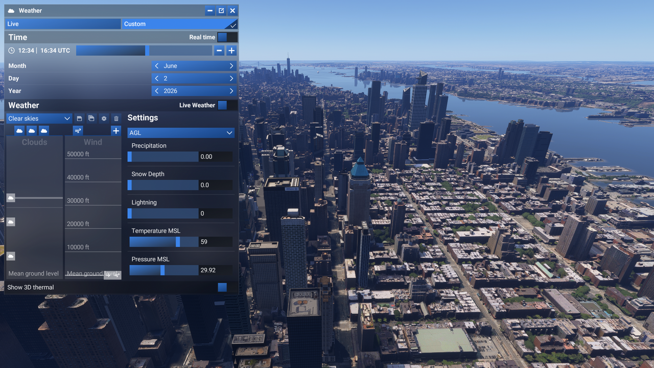Screen dimensions: 654x368
Task: Click the Weather panel cloud title icon
Action: 11,11
